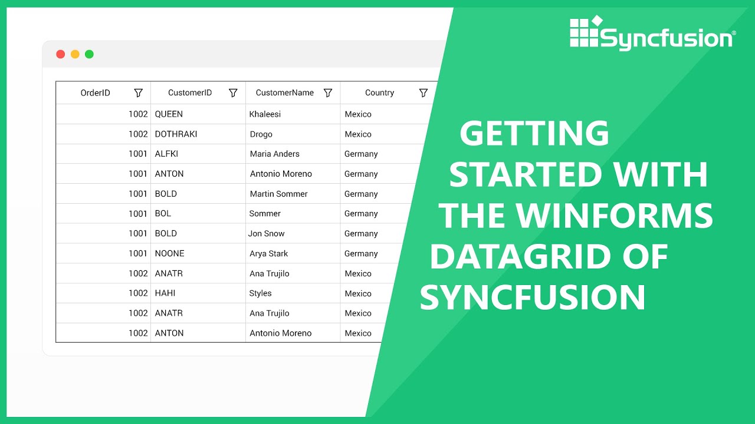Screen dimensions: 755x424
Task: Sort by the OrderID column header
Action: click(x=96, y=93)
